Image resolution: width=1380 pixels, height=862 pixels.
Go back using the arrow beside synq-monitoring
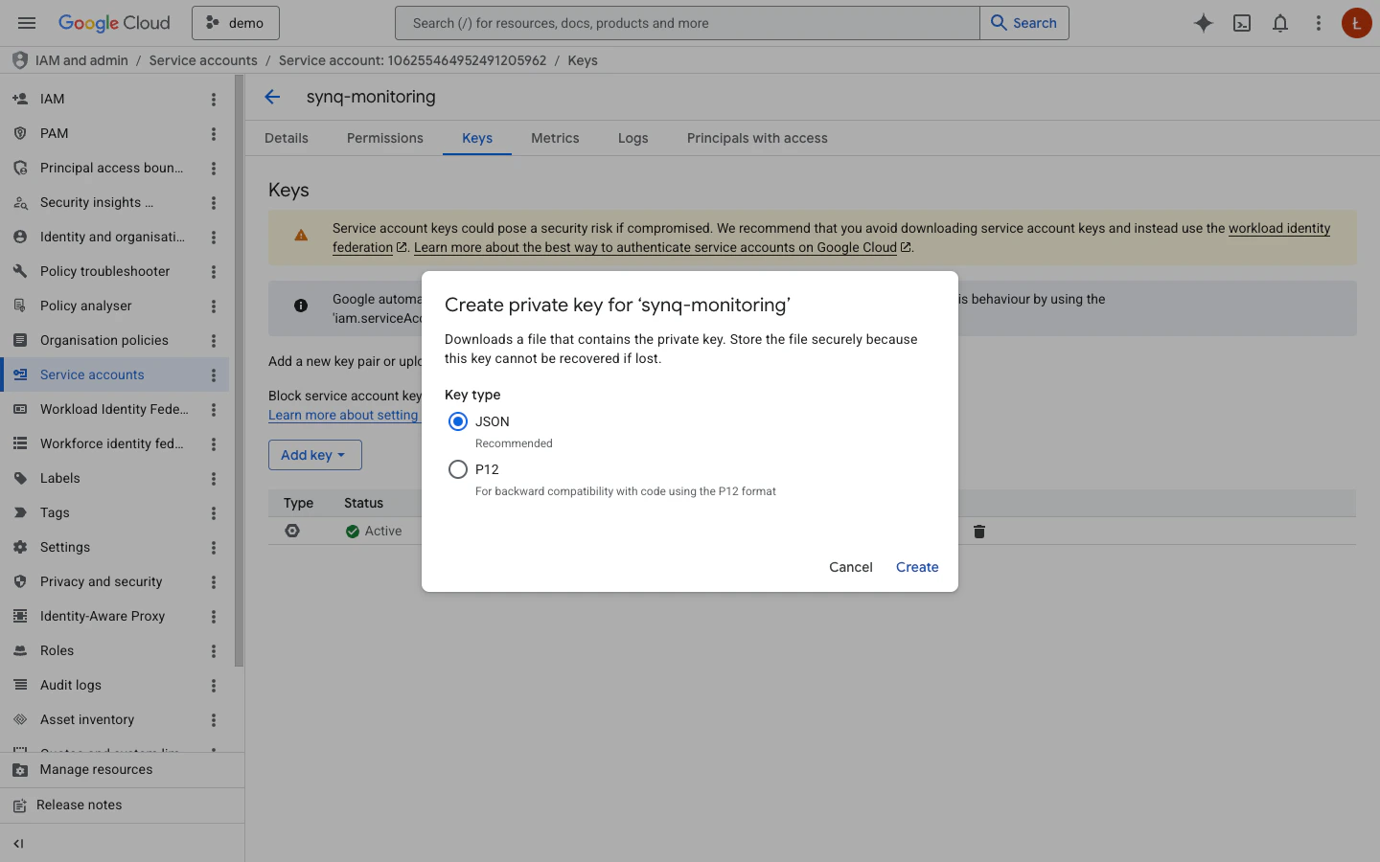point(272,97)
